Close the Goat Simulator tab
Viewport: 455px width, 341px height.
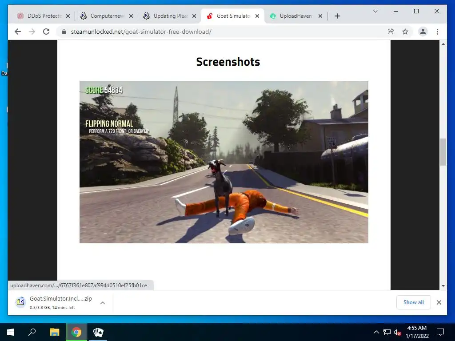click(257, 16)
